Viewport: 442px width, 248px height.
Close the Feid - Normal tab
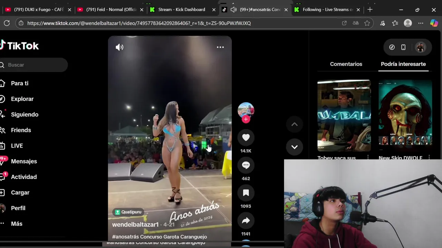coord(142,10)
